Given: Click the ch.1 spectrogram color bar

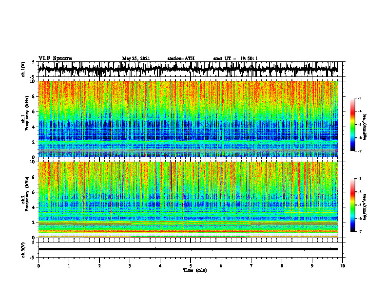Looking at the screenshot, I should point(353,125).
